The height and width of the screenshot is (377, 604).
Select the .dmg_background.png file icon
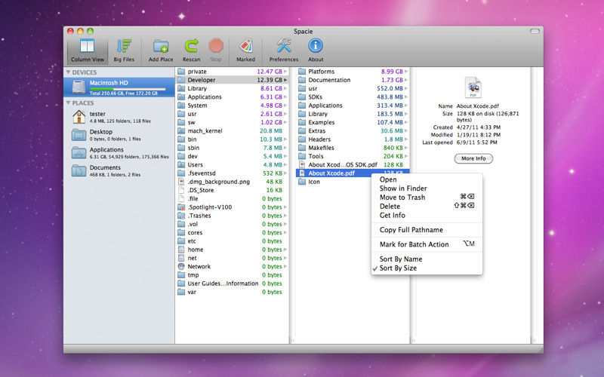click(181, 182)
